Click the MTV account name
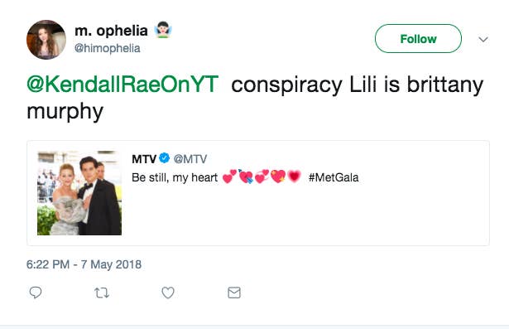 (x=144, y=159)
